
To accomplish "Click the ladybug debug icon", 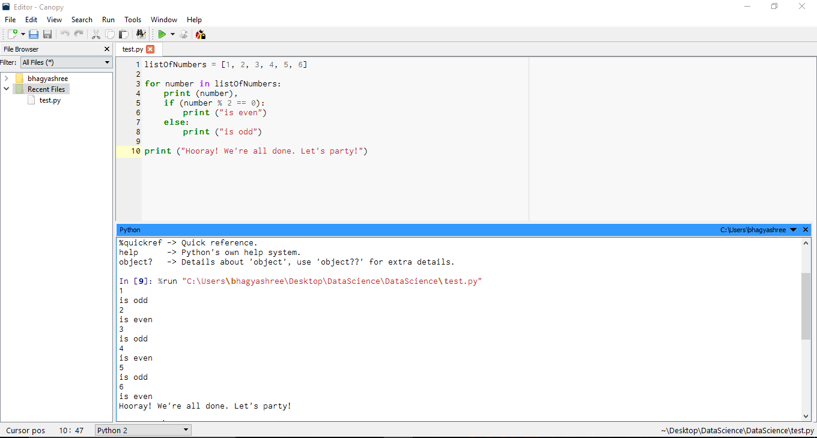I will pyautogui.click(x=201, y=35).
